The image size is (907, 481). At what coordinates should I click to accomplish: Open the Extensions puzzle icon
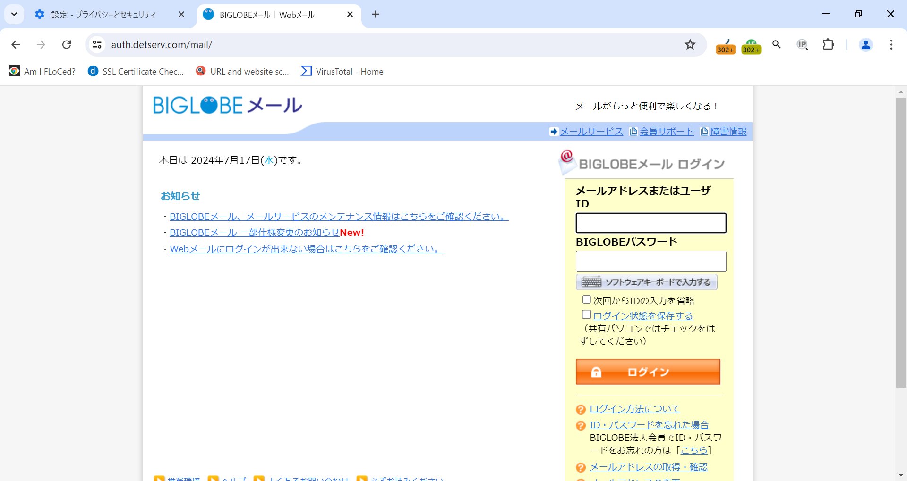coord(828,44)
